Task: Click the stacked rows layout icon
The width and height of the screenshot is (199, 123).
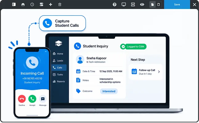Action: click(x=133, y=4)
